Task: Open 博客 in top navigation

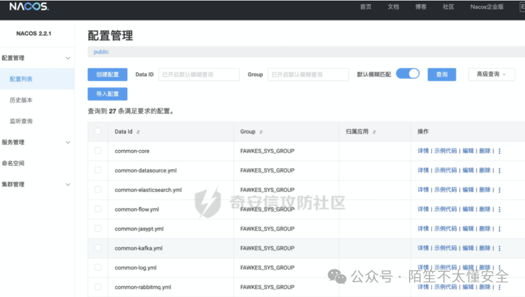Action: tap(420, 6)
